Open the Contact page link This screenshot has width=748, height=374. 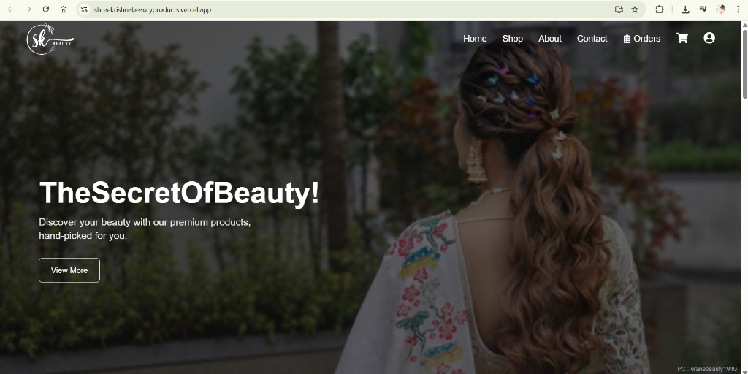[592, 39]
